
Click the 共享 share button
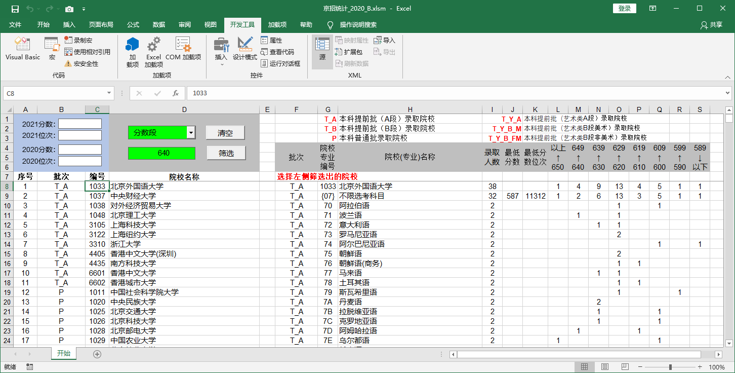click(x=711, y=24)
